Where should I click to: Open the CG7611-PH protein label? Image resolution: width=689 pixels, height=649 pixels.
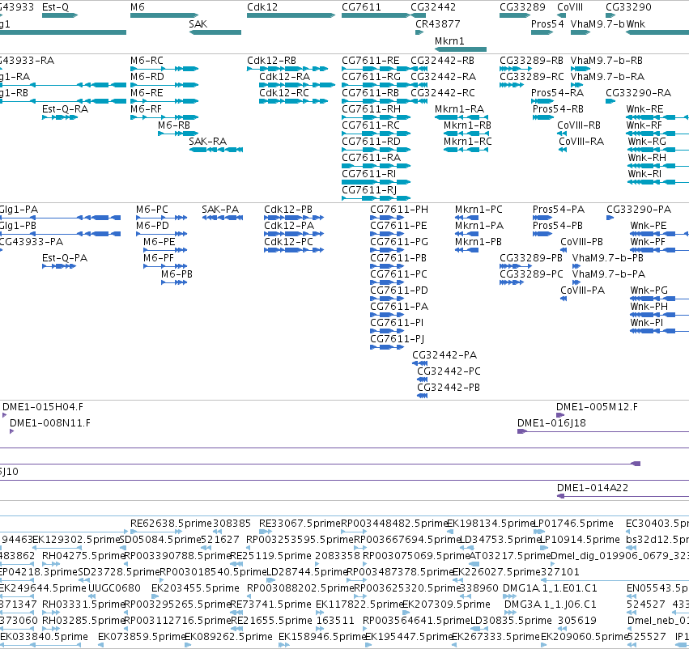[x=399, y=210]
